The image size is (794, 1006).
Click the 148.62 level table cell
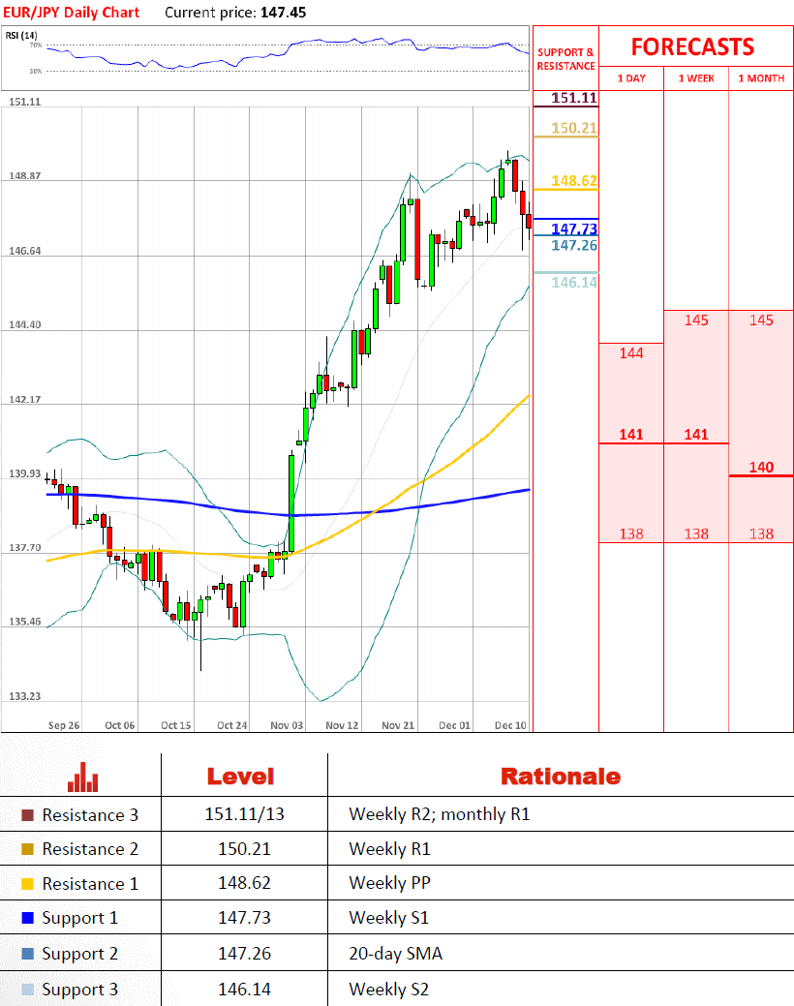click(x=244, y=883)
